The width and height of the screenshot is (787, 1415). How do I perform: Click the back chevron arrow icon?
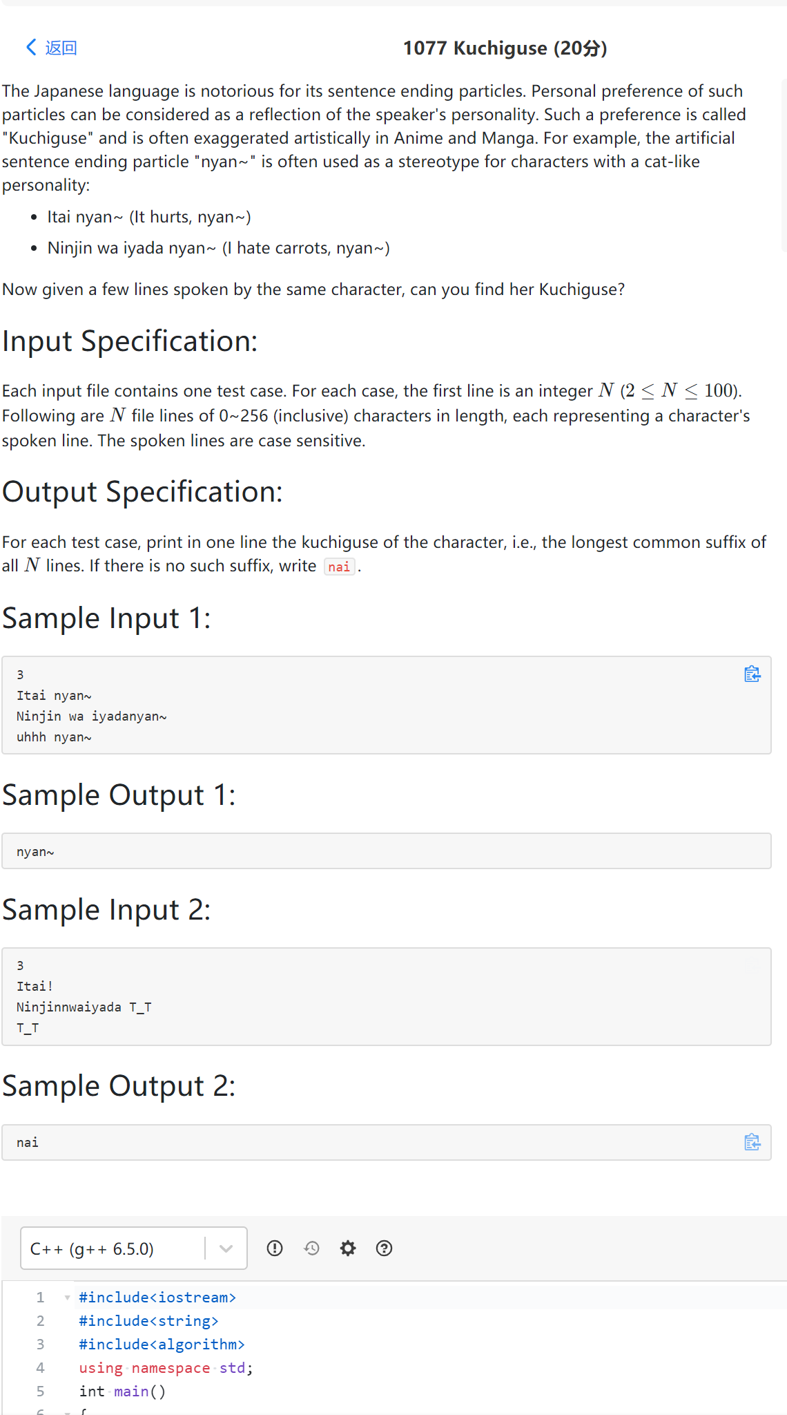[x=31, y=47]
